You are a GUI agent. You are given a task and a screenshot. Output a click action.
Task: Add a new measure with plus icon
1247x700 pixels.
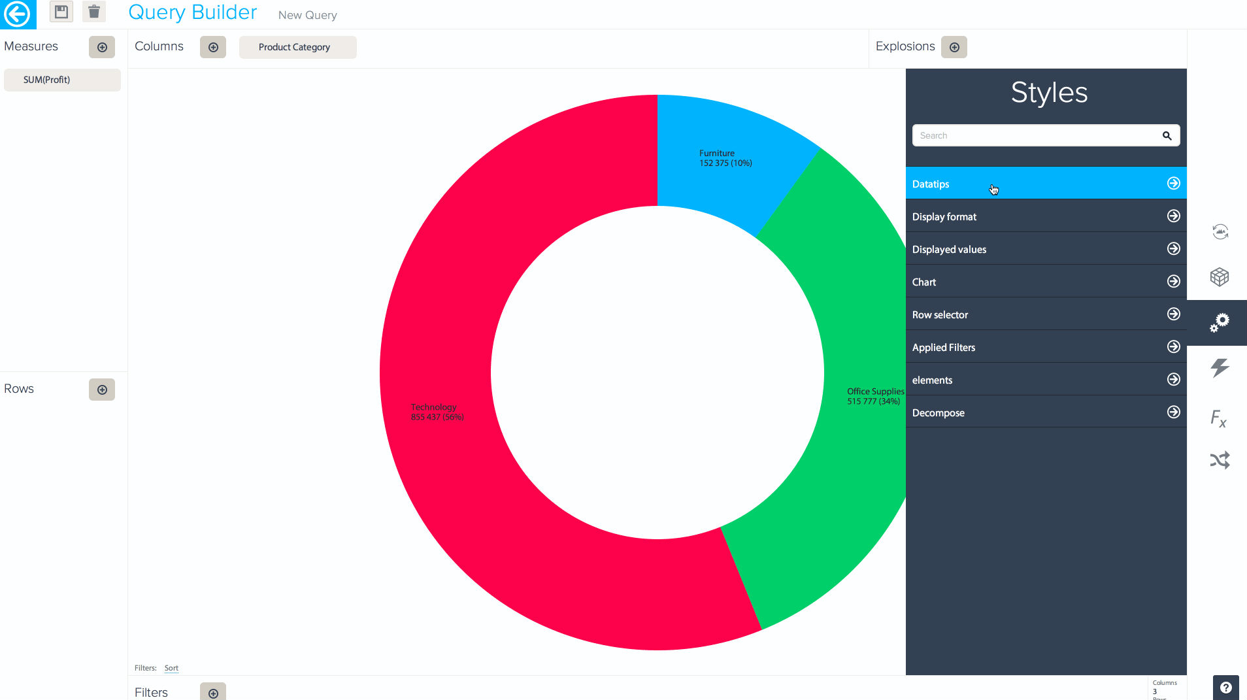pos(102,47)
